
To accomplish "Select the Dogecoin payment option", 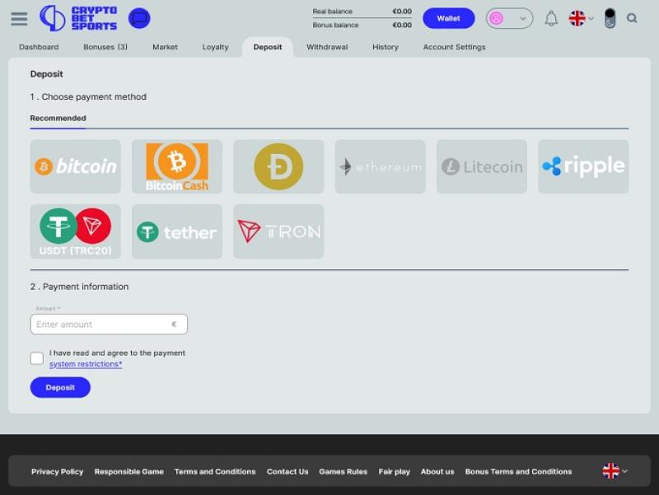I will click(278, 166).
